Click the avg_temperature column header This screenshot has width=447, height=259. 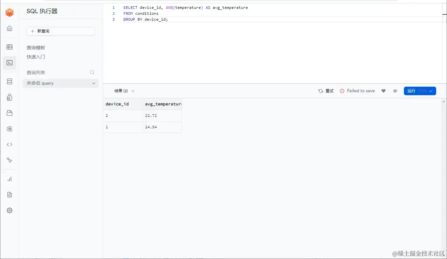pos(162,104)
